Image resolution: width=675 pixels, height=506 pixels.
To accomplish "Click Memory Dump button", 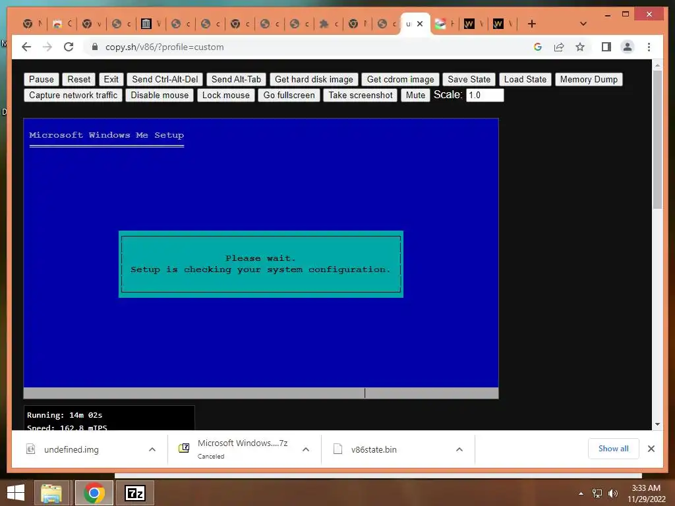I will [x=589, y=79].
